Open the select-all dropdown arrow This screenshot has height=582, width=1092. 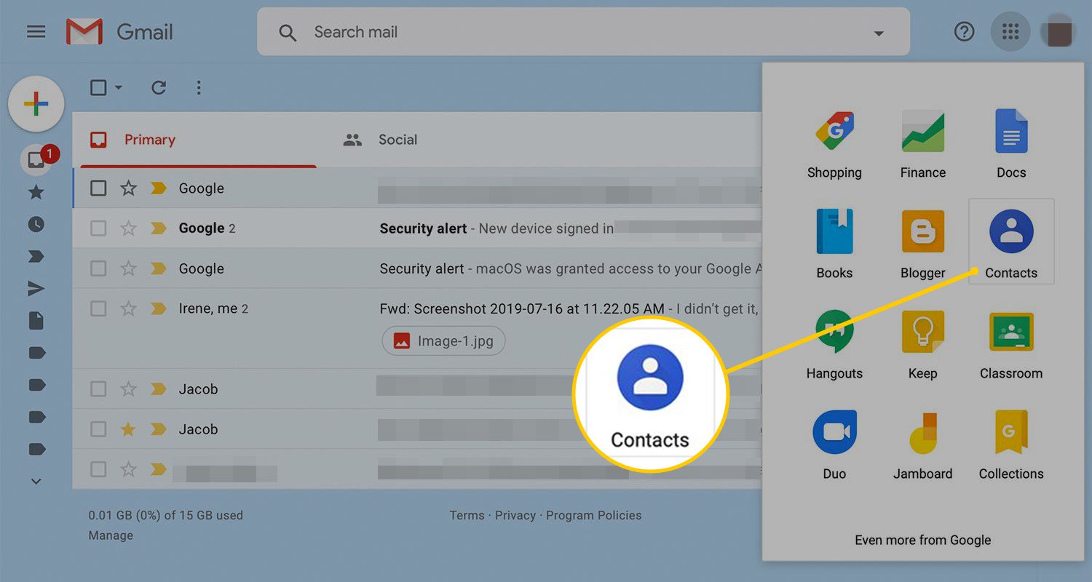pyautogui.click(x=119, y=88)
